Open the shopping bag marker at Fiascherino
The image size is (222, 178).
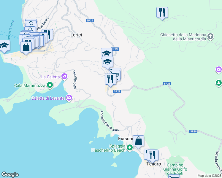click(x=138, y=141)
